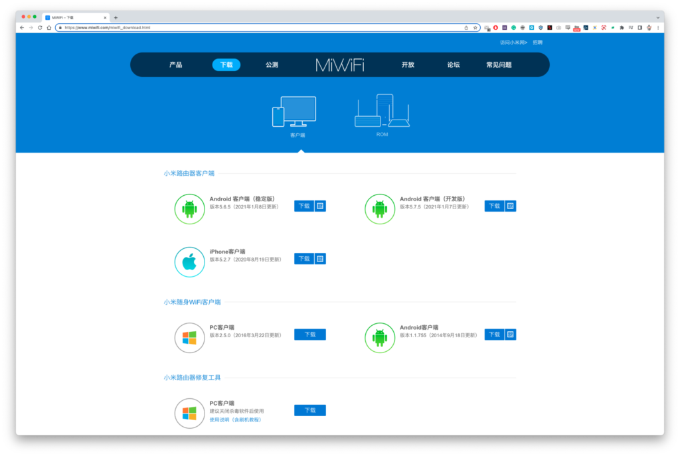The height and width of the screenshot is (456, 680).
Task: Download the iPhone客户端
Action: pos(304,259)
